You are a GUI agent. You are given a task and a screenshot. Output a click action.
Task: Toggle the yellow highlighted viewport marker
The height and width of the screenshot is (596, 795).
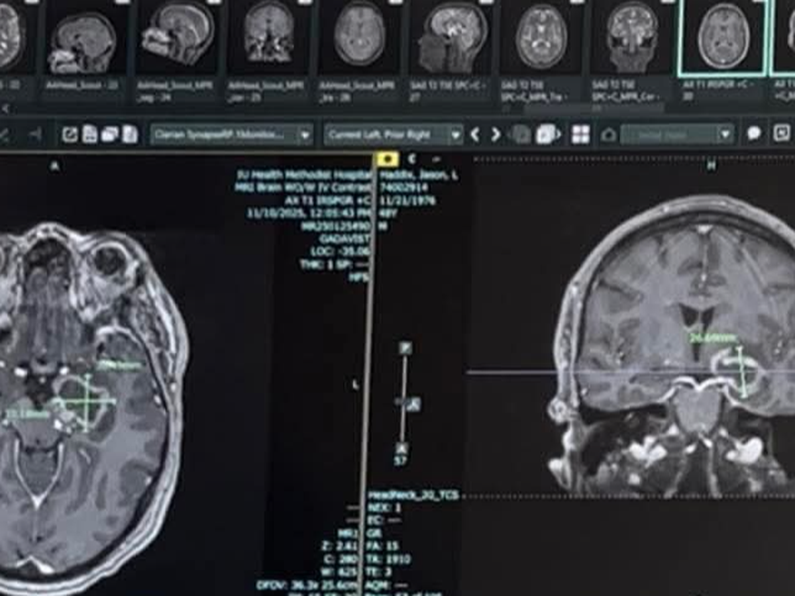[x=386, y=159]
